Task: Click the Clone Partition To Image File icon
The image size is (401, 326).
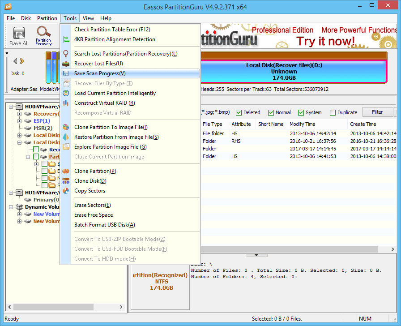Action: (x=66, y=127)
